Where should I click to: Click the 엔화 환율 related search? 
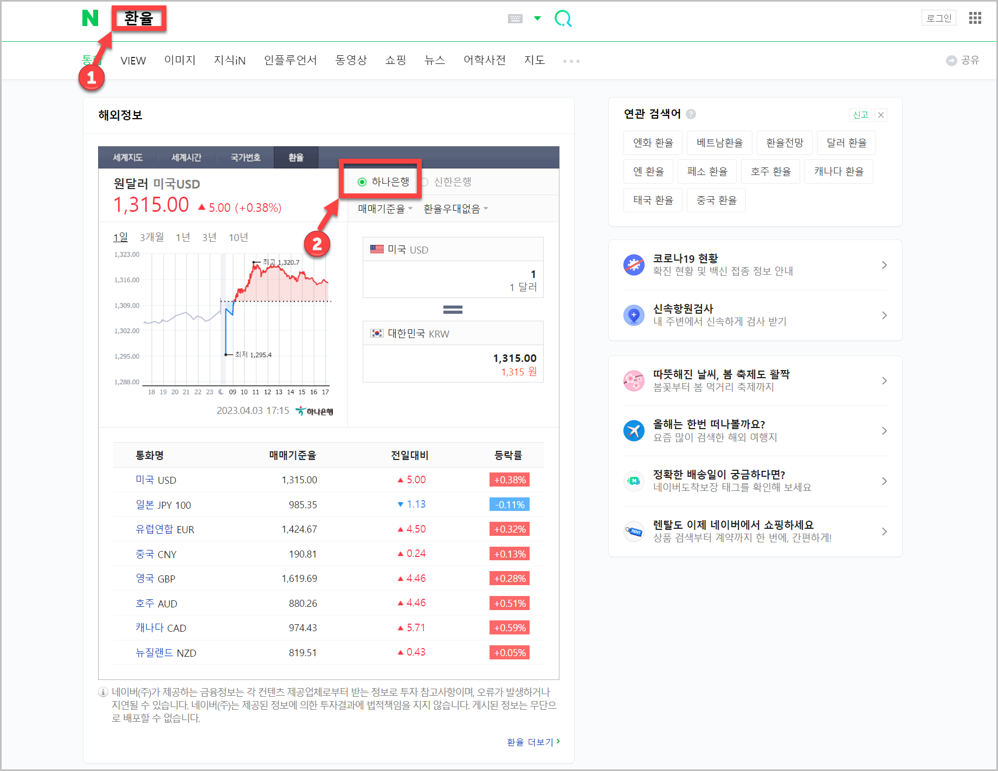pyautogui.click(x=653, y=142)
